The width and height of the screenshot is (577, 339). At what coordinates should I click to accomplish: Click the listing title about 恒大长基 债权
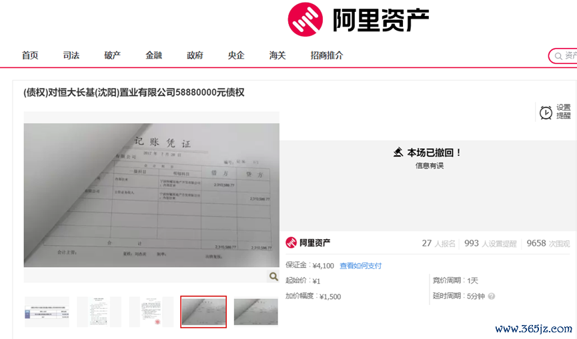coord(133,92)
